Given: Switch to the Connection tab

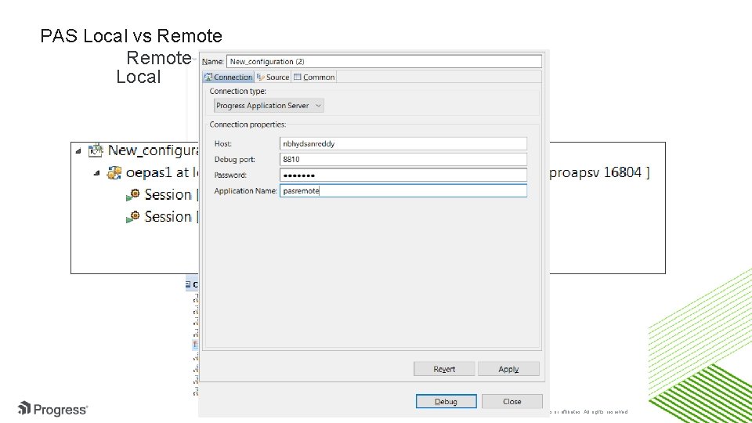Looking at the screenshot, I should [228, 78].
